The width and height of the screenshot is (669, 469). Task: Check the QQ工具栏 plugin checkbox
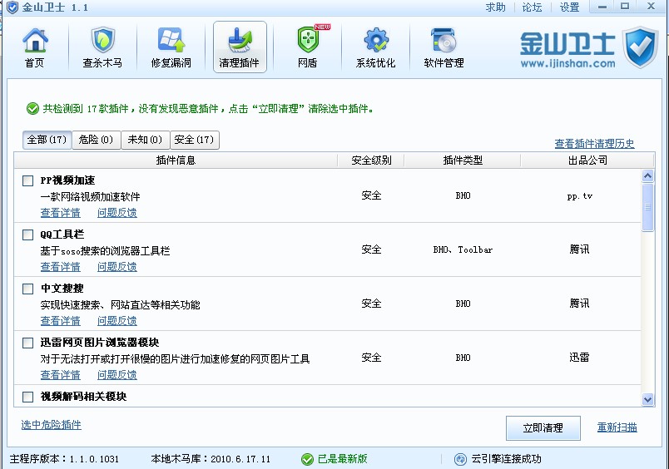[27, 235]
